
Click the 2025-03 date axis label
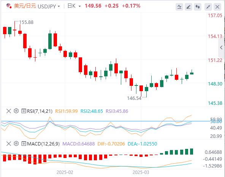141,172
